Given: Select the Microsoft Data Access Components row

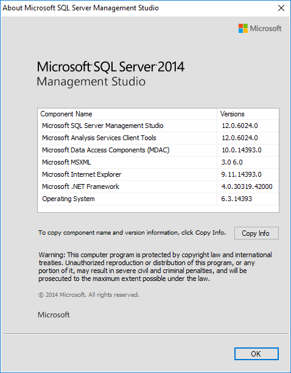Looking at the screenshot, I should (x=158, y=150).
